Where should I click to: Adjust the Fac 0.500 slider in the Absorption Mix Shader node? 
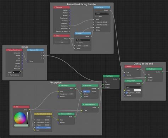tap(90, 92)
